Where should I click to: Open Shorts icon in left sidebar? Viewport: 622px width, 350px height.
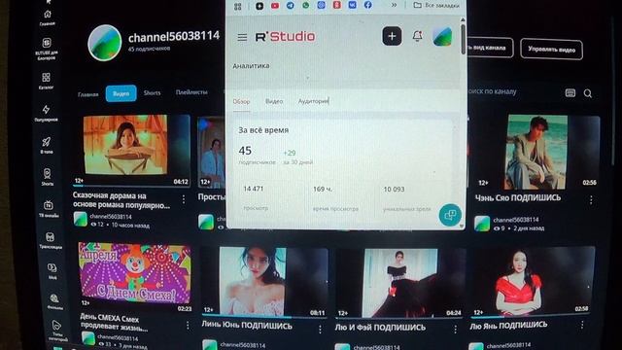pos(47,177)
